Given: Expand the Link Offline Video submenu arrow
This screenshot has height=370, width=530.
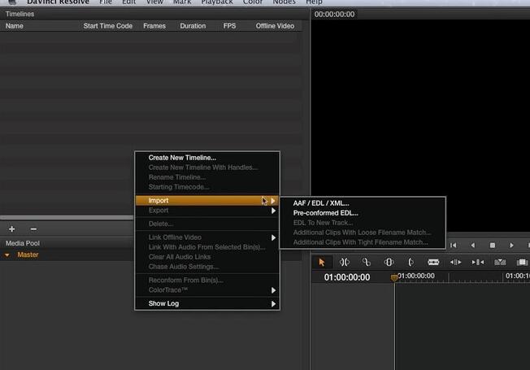Looking at the screenshot, I should tap(273, 237).
